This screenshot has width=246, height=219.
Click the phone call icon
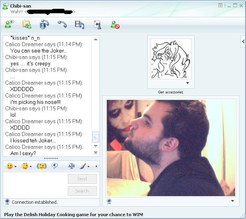(x=62, y=25)
